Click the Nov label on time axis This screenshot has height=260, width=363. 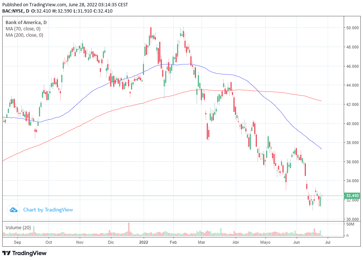(x=80, y=242)
